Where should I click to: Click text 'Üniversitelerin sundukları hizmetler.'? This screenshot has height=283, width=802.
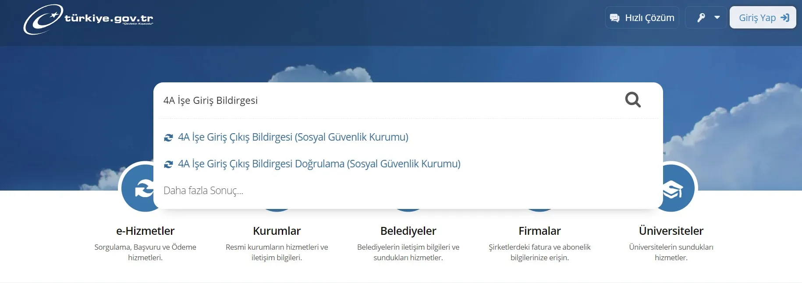pyautogui.click(x=671, y=252)
